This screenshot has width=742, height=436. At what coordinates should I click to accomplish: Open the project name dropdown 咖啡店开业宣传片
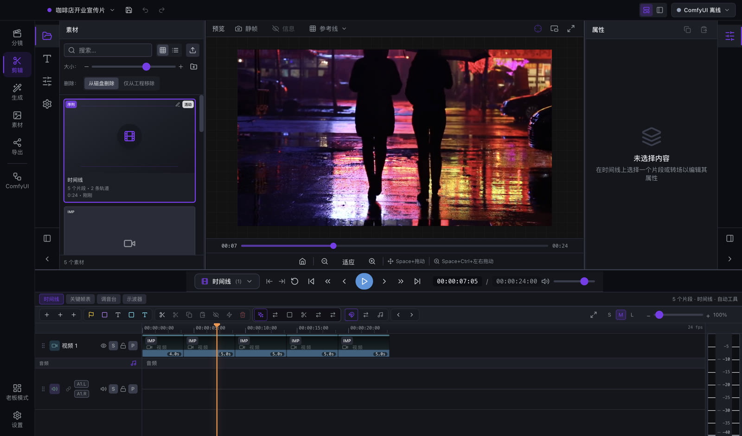coord(81,10)
